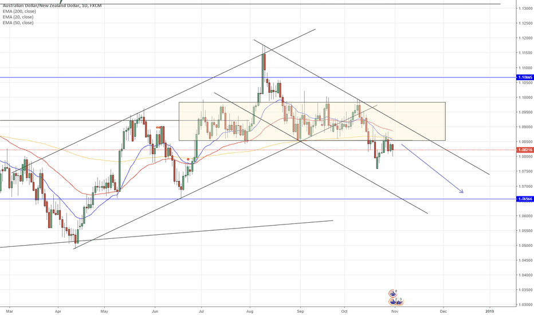Click the 1.04500 price scale value
Image resolution: width=534 pixels, height=315 pixels.
coord(526,260)
